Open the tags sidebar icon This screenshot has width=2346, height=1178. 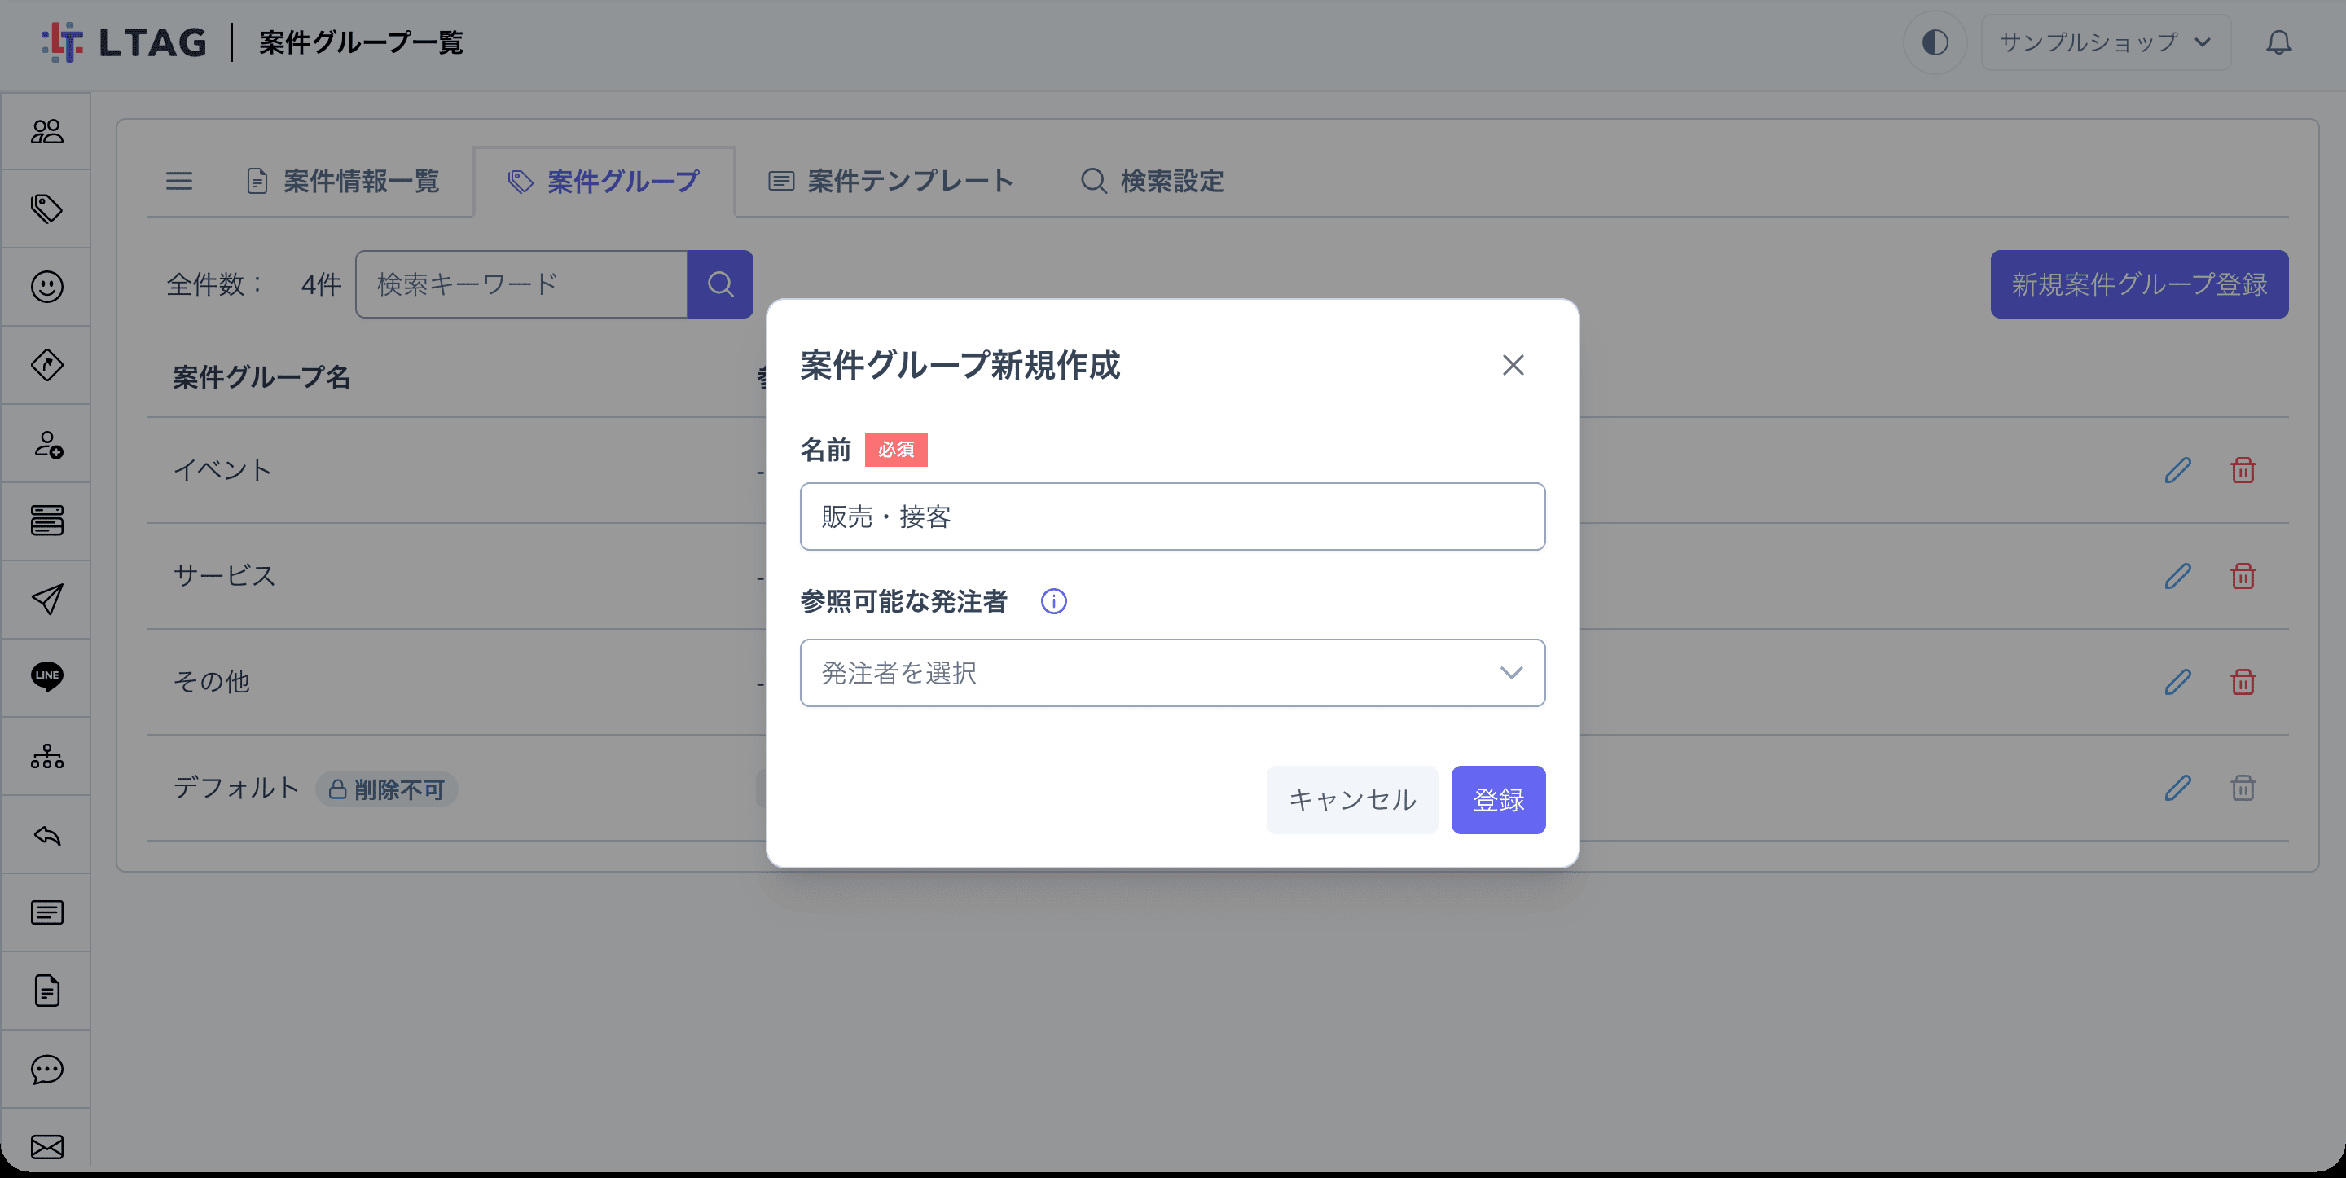click(x=46, y=209)
